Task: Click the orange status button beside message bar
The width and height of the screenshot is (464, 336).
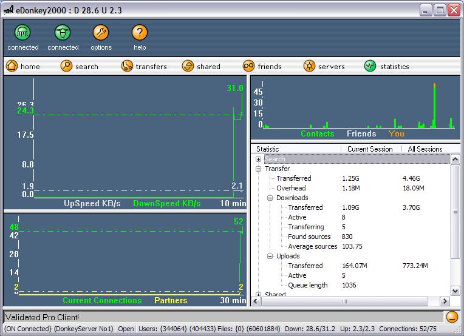Action: coord(452,317)
